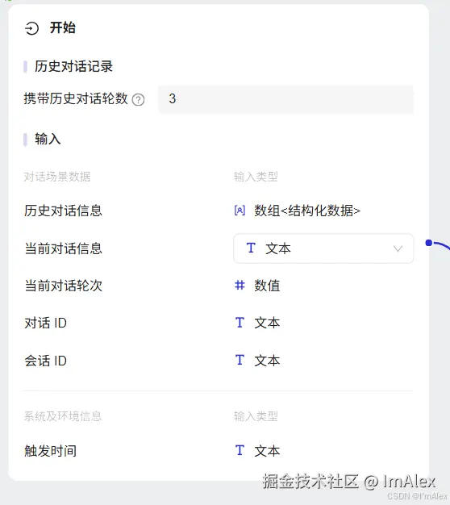The width and height of the screenshot is (450, 505).
Task: Click the T text icon for 触发时间
Action: click(x=240, y=451)
